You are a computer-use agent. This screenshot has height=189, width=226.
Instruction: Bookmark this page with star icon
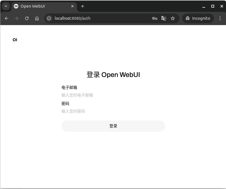pyautogui.click(x=173, y=18)
